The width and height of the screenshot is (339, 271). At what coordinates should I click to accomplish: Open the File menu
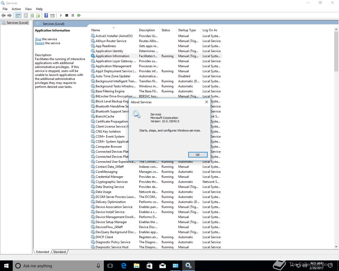click(x=5, y=9)
